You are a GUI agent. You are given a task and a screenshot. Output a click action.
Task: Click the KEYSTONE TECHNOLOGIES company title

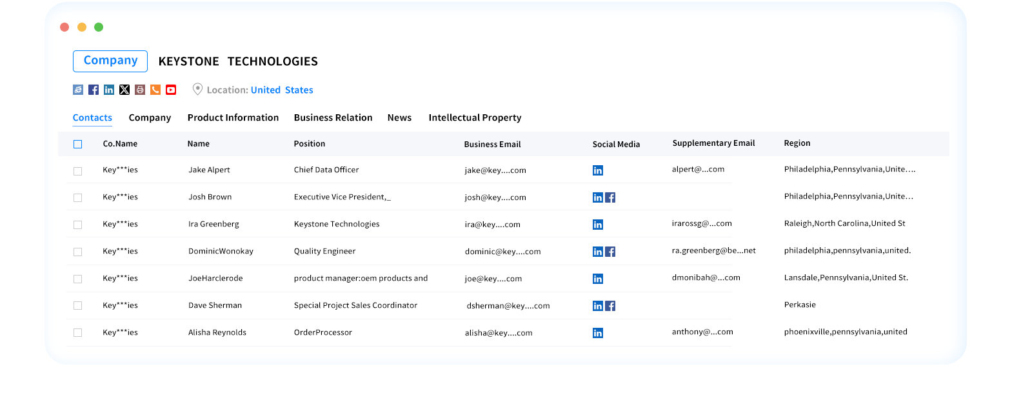(x=238, y=61)
